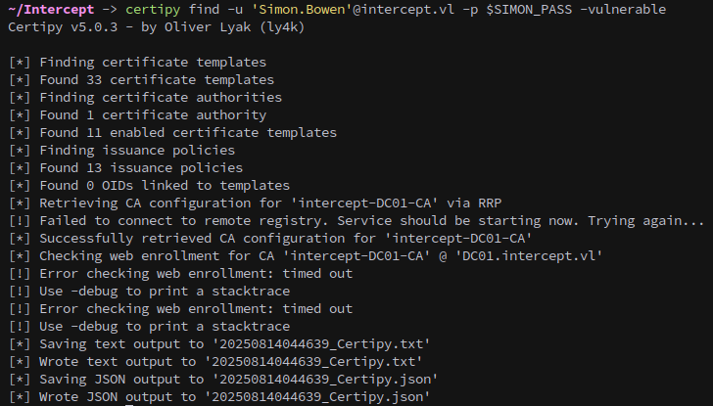
Task: Click 'Found 1 certificate authority' line
Action: (153, 115)
